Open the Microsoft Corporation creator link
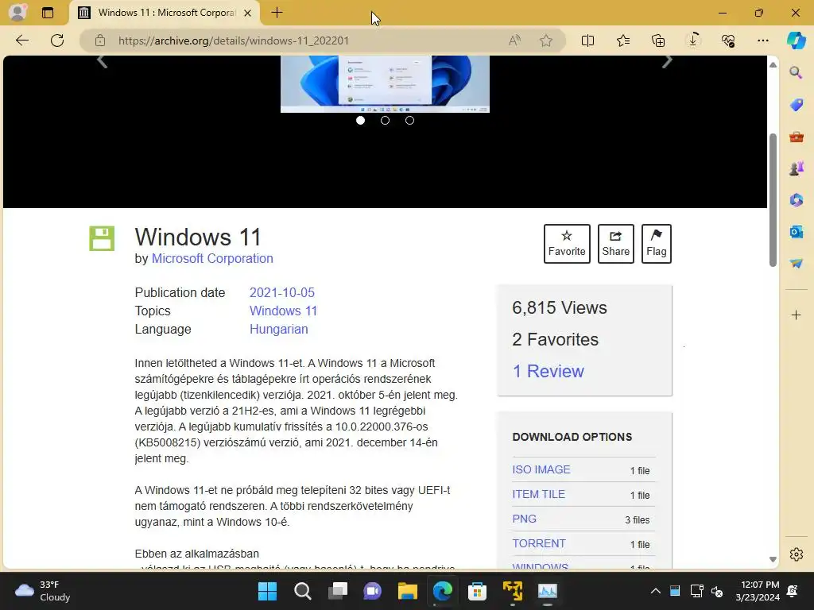The image size is (814, 610). click(212, 258)
